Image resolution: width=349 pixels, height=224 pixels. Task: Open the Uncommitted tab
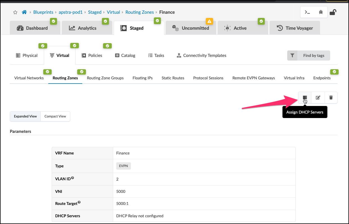191,28
